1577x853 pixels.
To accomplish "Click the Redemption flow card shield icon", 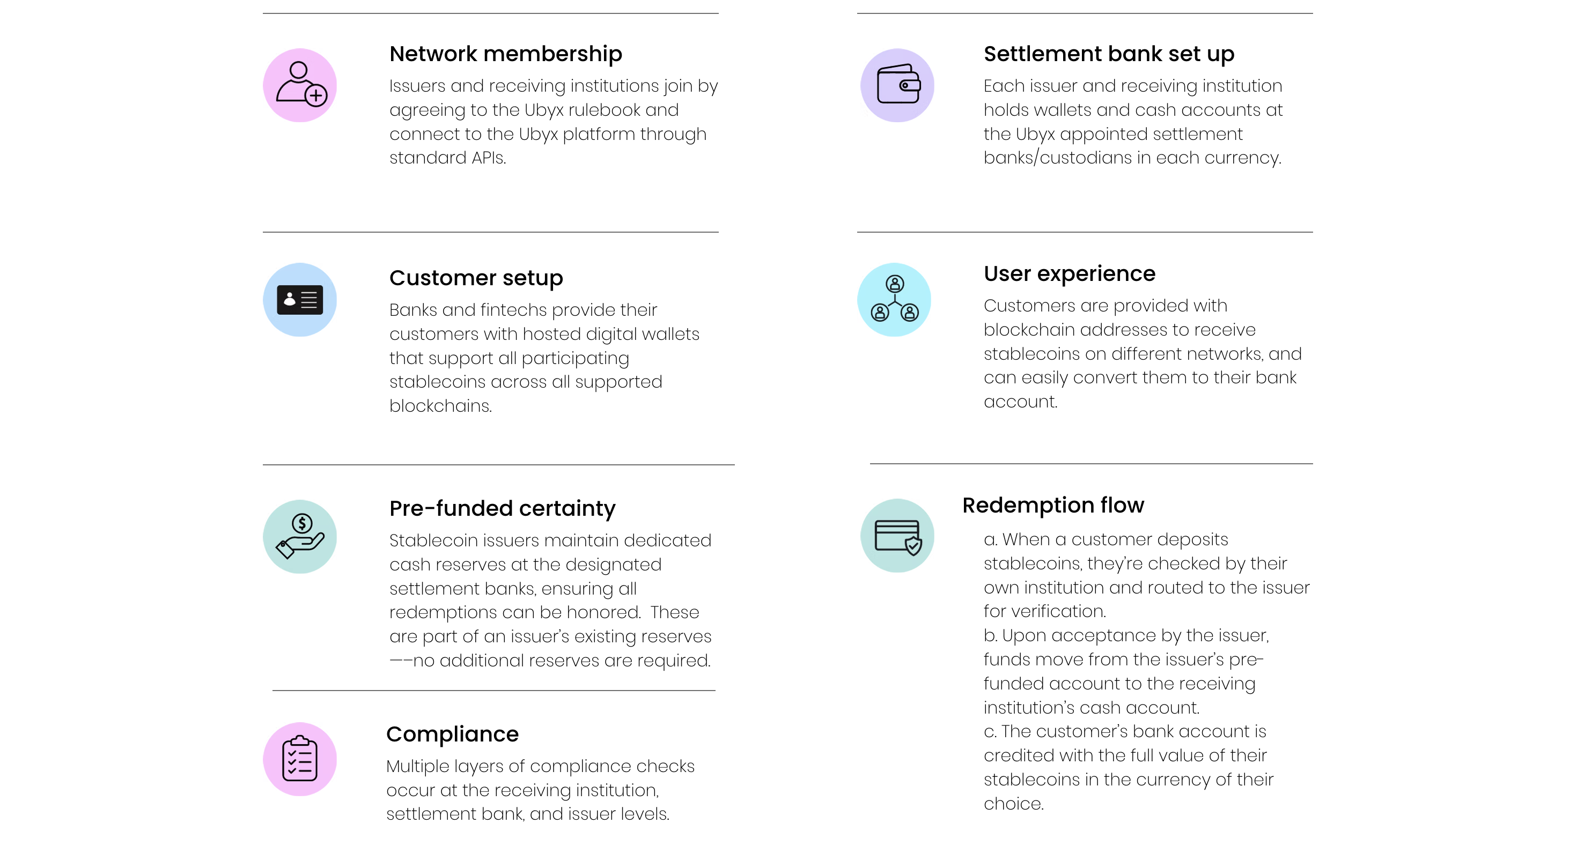I will point(897,536).
